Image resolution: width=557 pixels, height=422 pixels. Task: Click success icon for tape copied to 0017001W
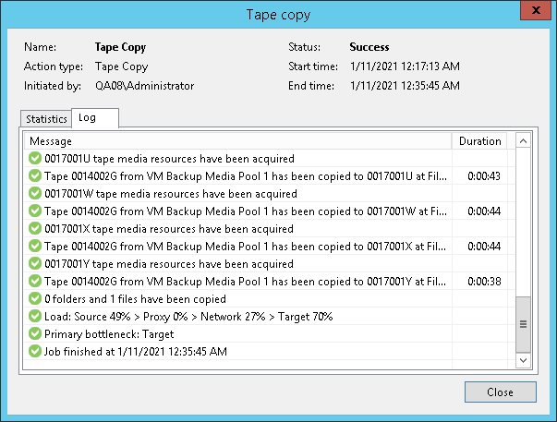point(35,211)
